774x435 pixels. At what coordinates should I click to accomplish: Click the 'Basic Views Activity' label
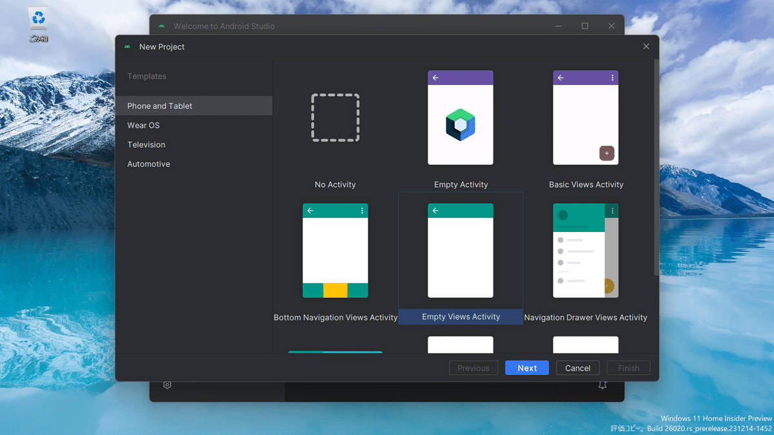tap(586, 184)
